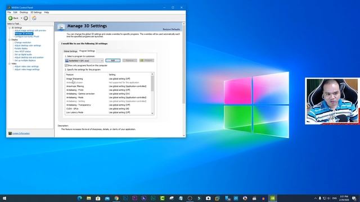360x202 pixels.
Task: Click settings list scrollbar up arrow
Action: 152,74
